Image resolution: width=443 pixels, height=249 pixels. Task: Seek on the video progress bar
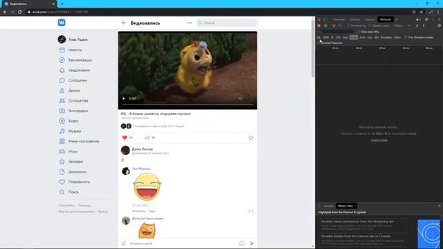point(188,104)
